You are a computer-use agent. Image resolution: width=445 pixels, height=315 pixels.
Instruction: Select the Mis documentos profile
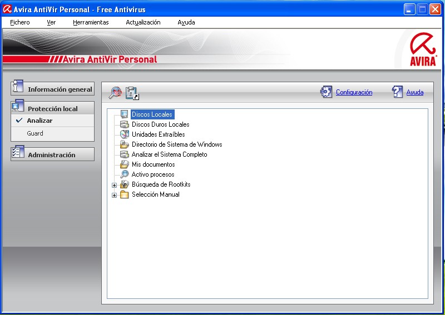[x=154, y=164]
